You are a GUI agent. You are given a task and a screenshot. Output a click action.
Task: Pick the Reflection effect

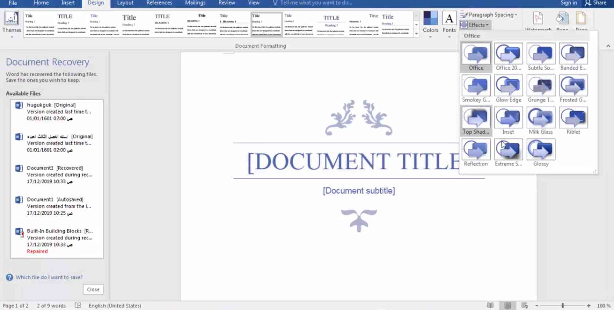click(x=476, y=153)
